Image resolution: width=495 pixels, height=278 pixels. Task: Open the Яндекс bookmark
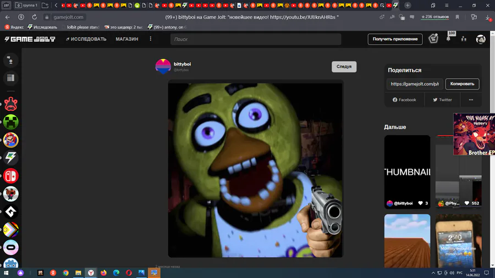click(x=14, y=27)
